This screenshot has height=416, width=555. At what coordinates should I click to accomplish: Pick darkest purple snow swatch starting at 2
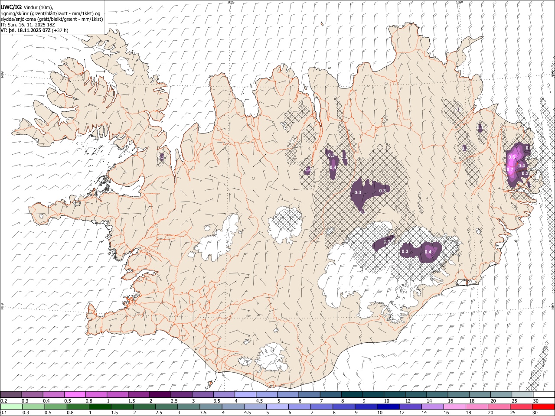click(160, 395)
